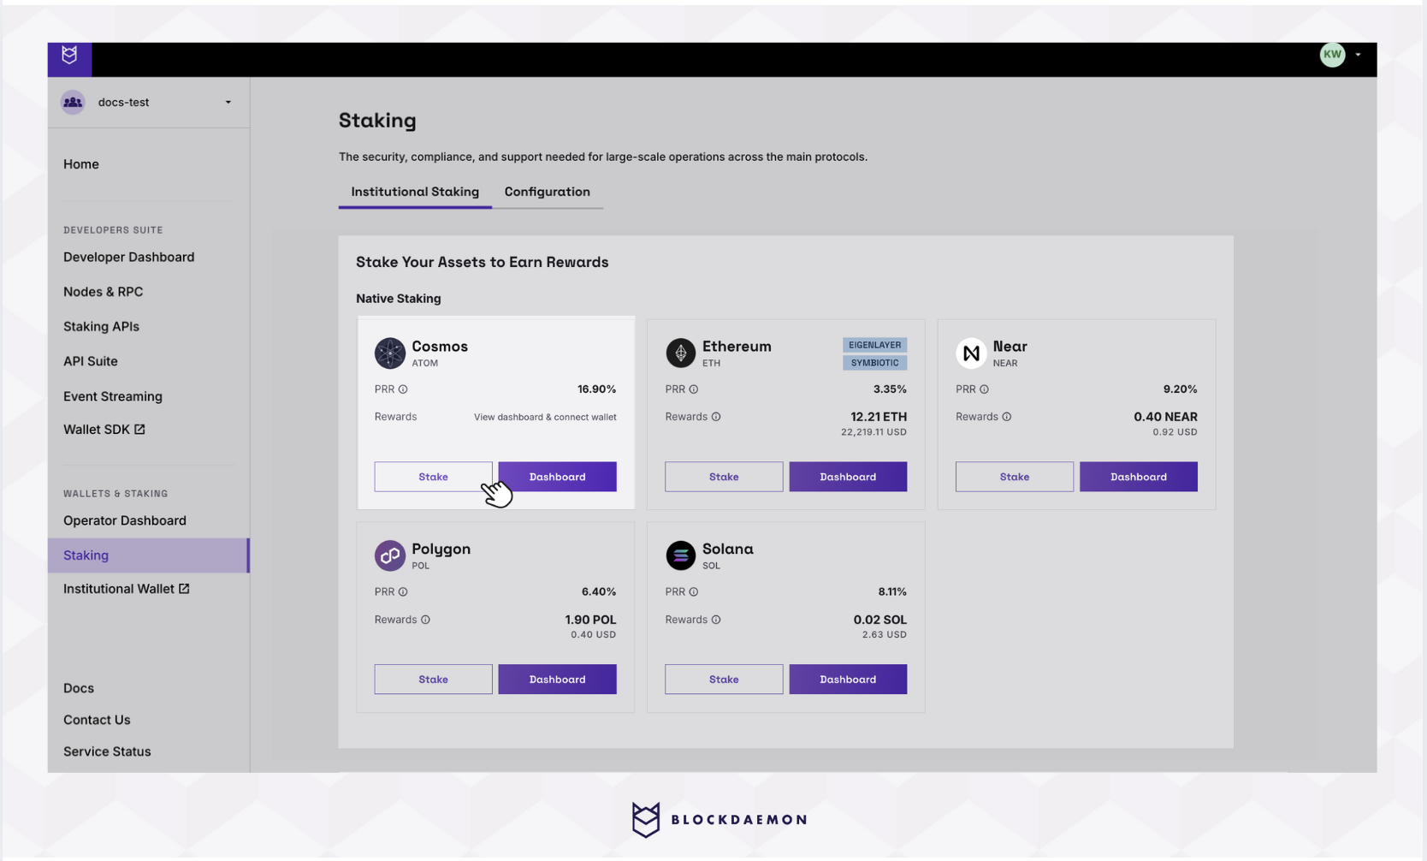Expand the user menu dropdown arrow
This screenshot has width=1427, height=861.
click(x=1358, y=55)
